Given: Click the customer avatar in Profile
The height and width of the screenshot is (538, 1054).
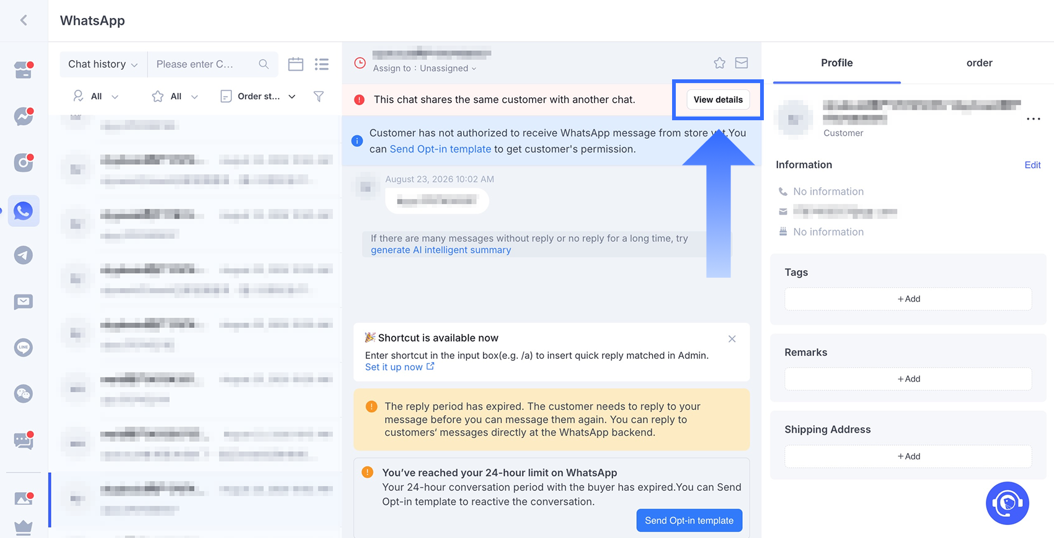Looking at the screenshot, I should pos(795,119).
